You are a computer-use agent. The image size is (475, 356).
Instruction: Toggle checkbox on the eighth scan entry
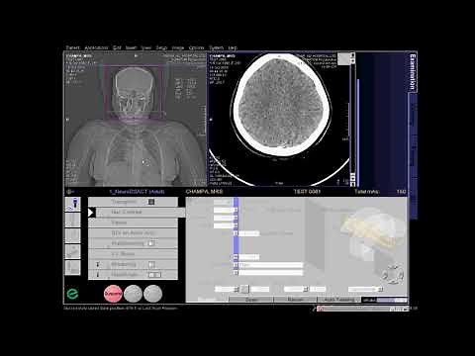click(x=154, y=275)
